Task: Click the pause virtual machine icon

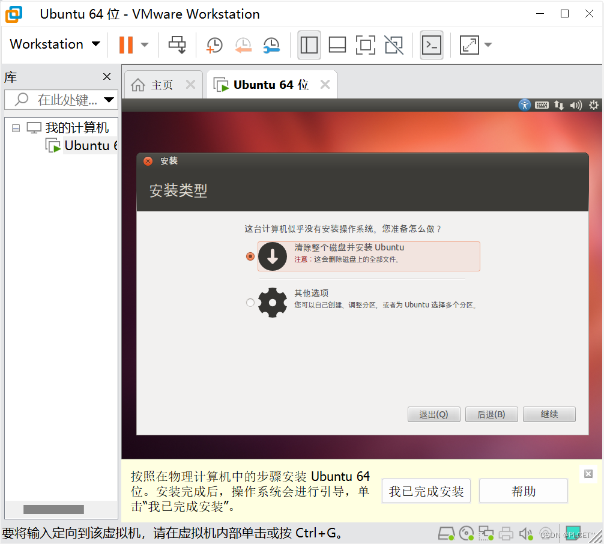Action: [x=126, y=44]
